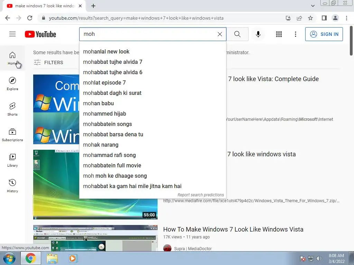Click the page vertical scrollbar
Screen dimensions: 354x265
(351, 41)
